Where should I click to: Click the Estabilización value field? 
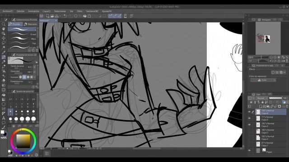tap(29, 82)
